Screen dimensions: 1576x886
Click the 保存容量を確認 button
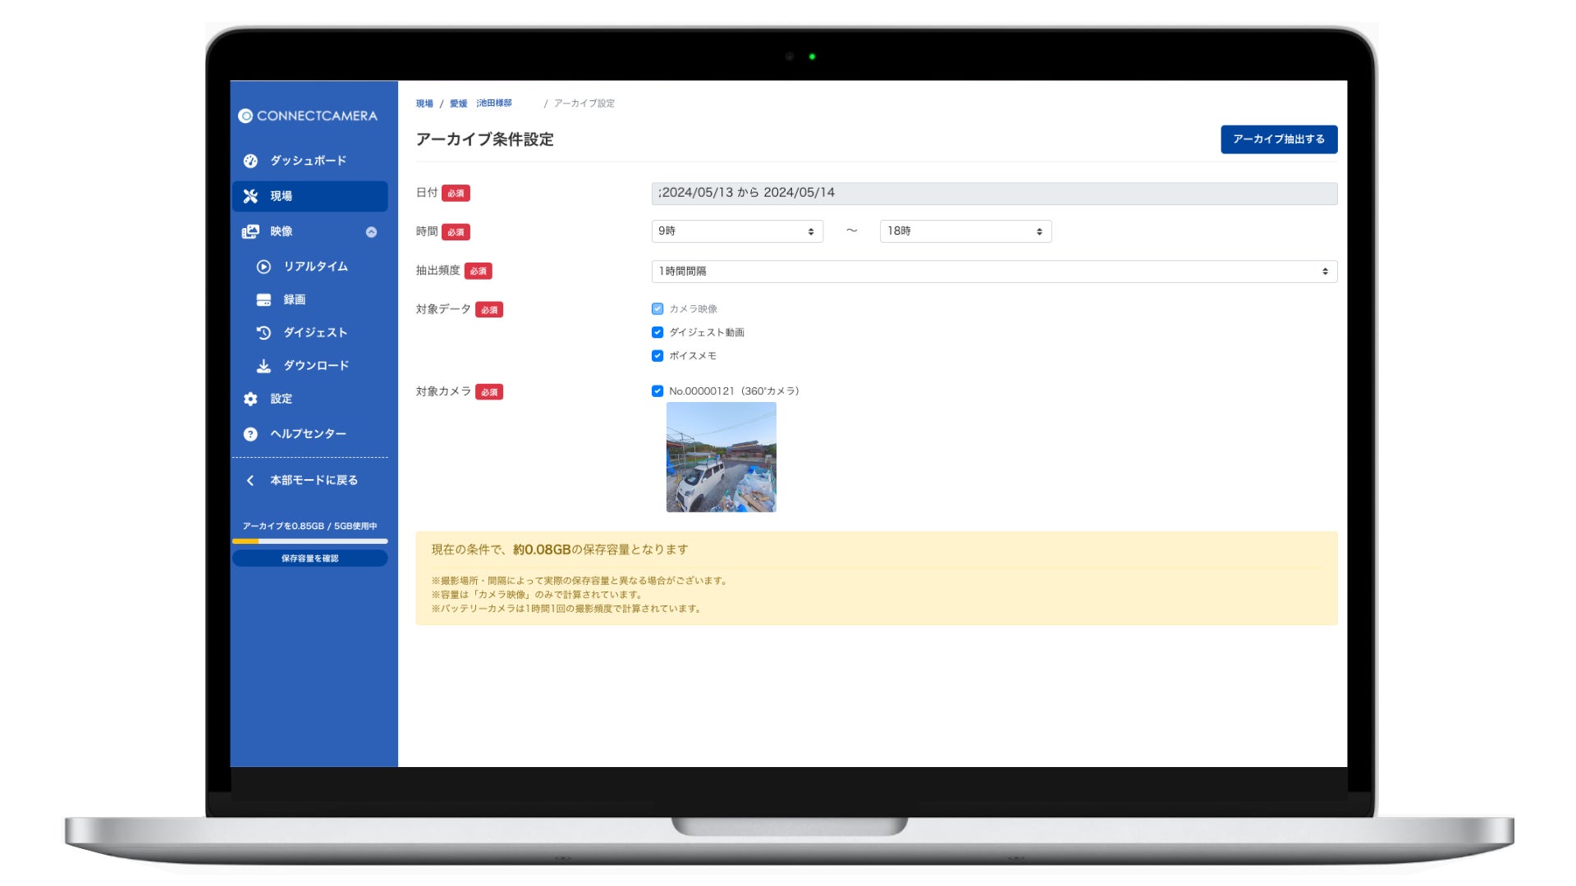pyautogui.click(x=309, y=559)
